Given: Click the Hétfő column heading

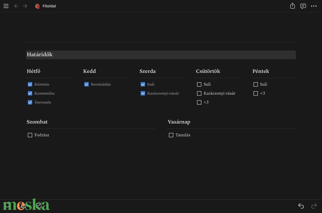Looking at the screenshot, I should pyautogui.click(x=33, y=71).
